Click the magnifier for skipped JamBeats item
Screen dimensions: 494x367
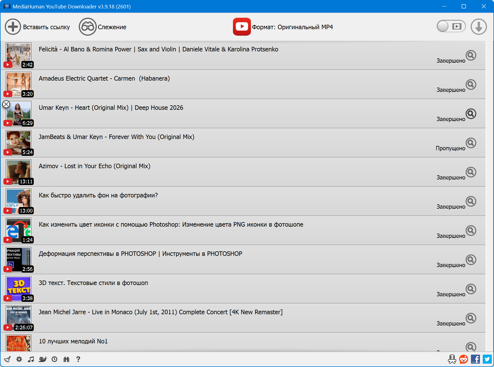(x=471, y=143)
